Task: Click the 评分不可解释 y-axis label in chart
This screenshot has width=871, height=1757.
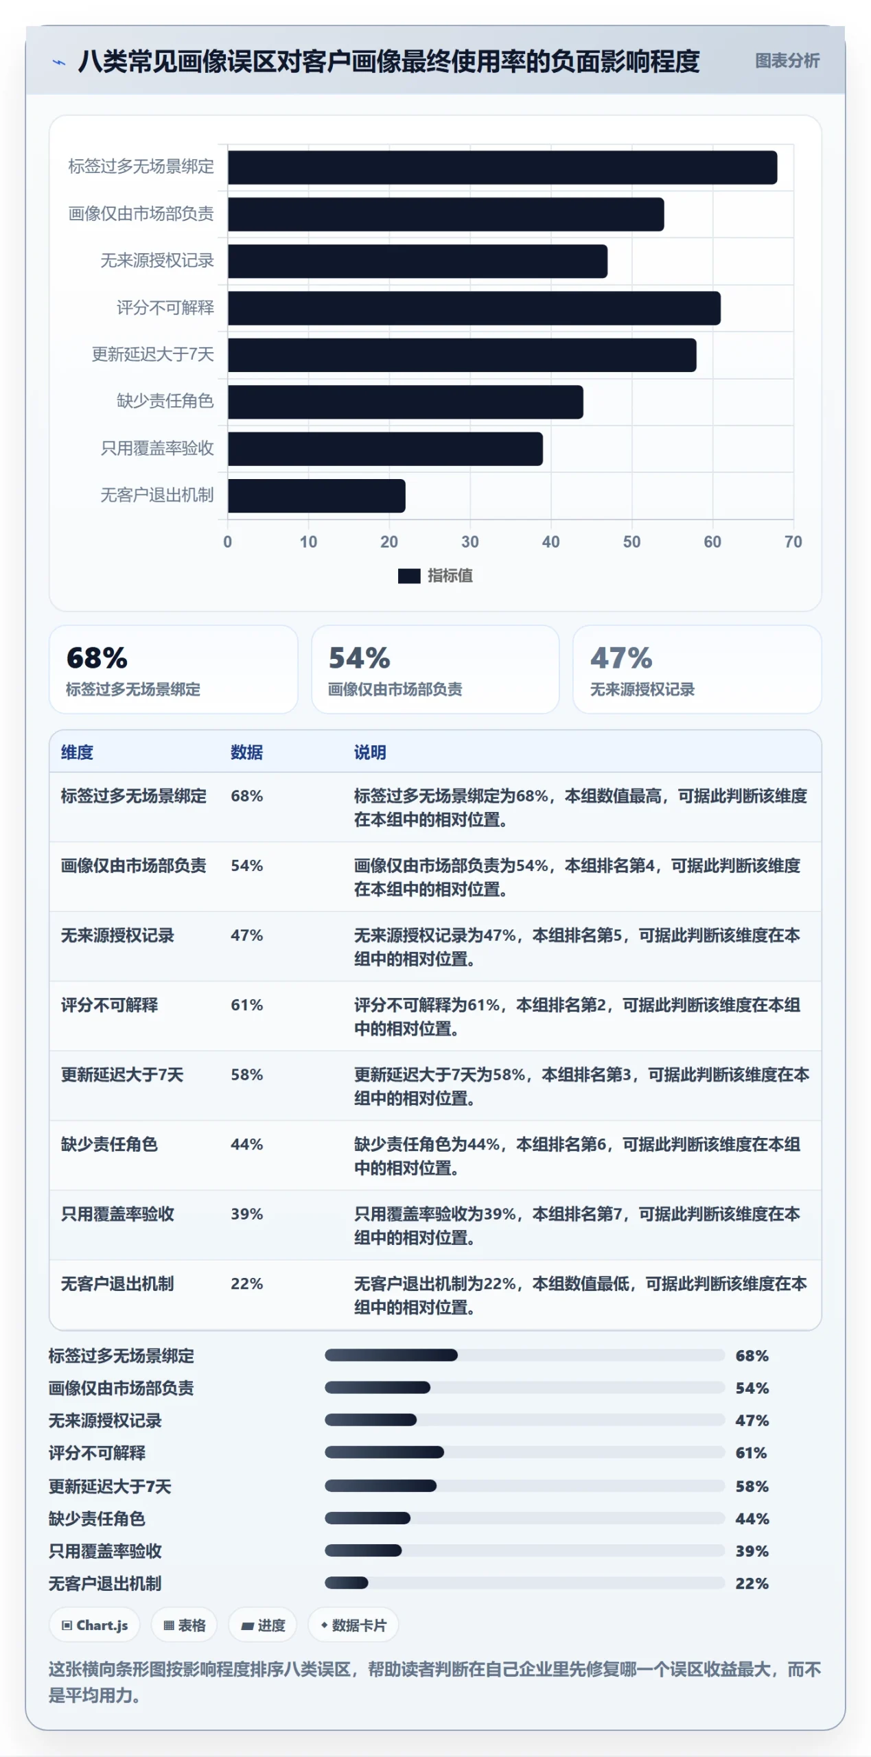Action: click(x=165, y=307)
